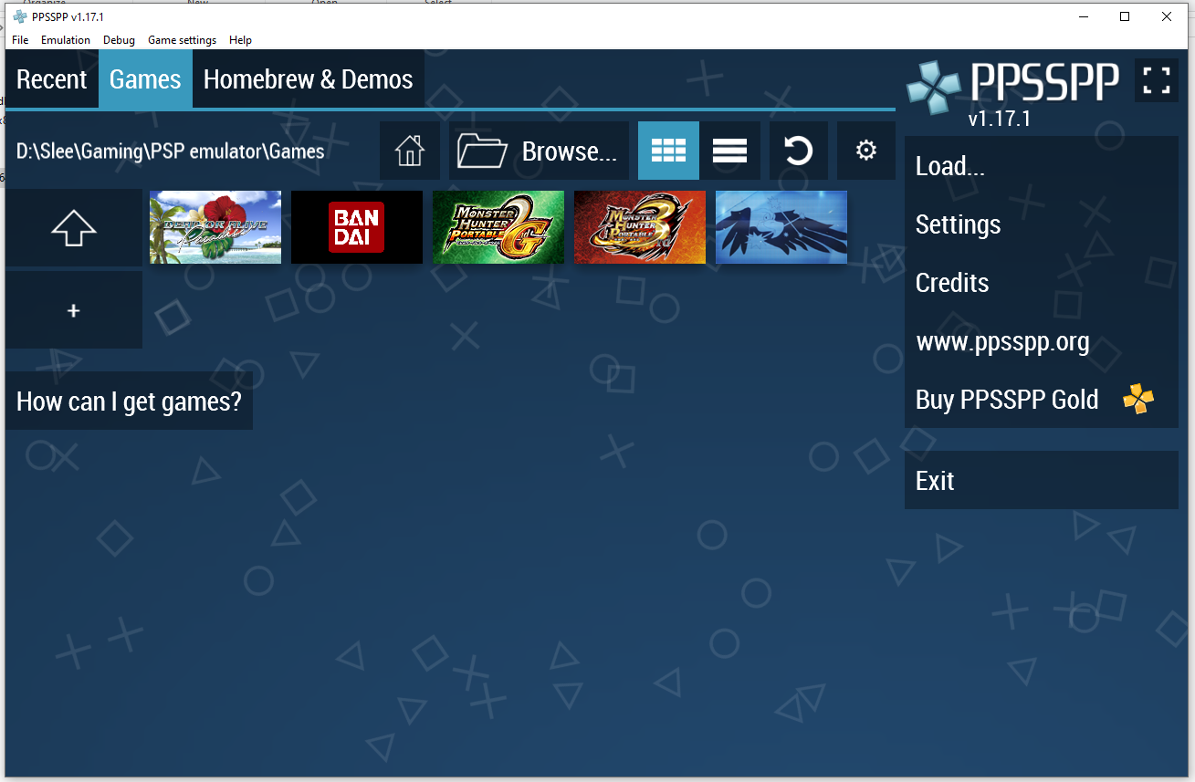The width and height of the screenshot is (1195, 782).
Task: Open Settings from side panel
Action: pyautogui.click(x=1042, y=224)
